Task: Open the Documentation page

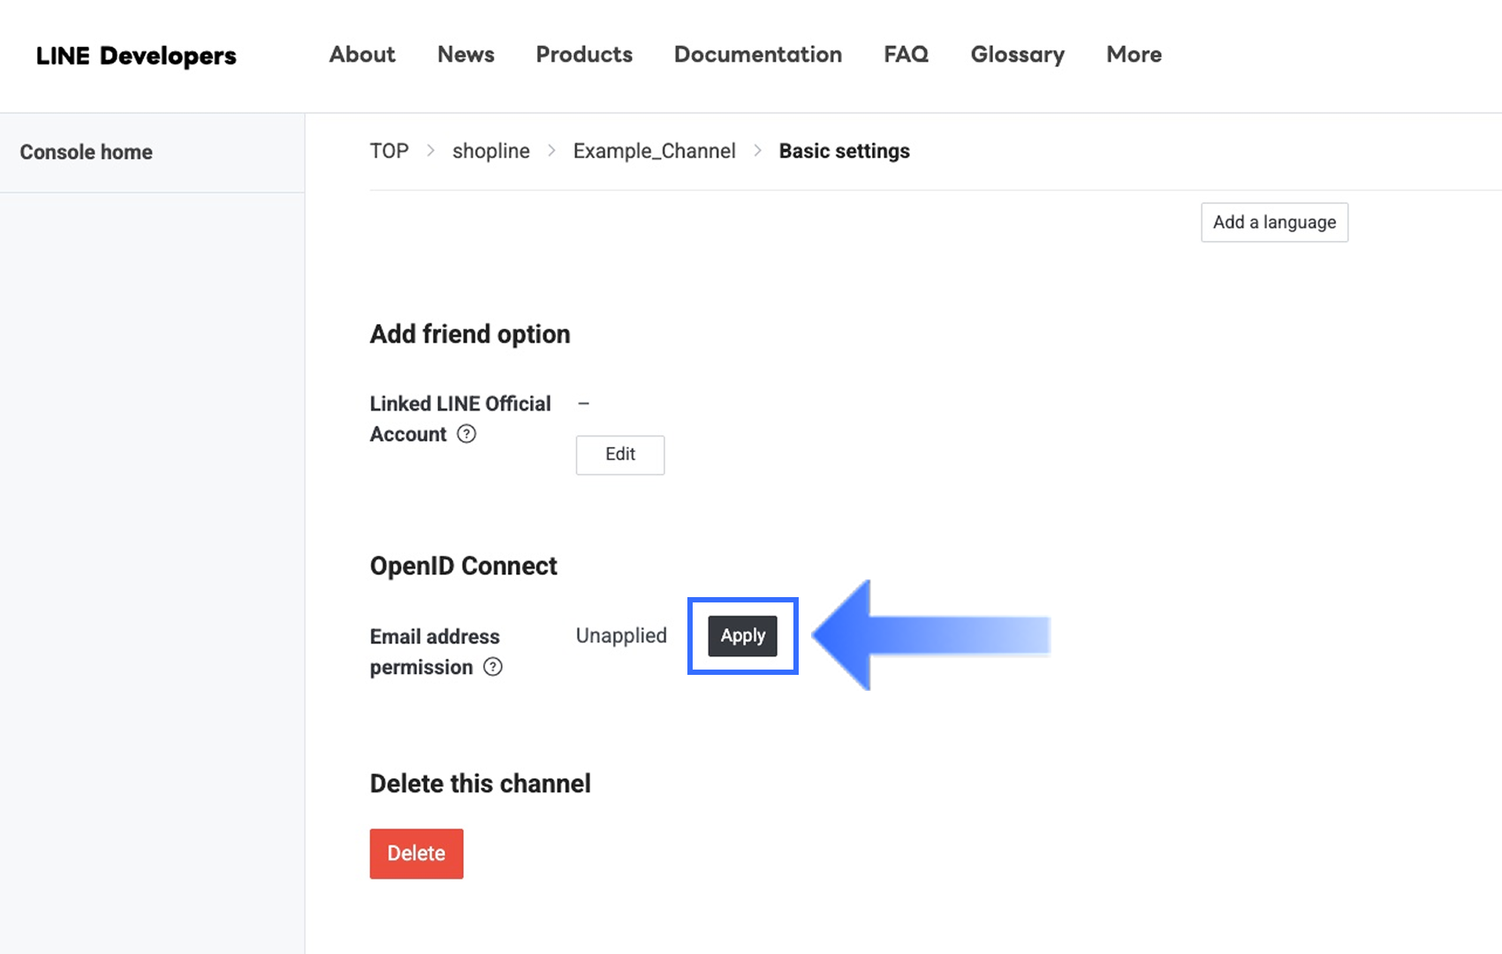Action: click(x=758, y=55)
